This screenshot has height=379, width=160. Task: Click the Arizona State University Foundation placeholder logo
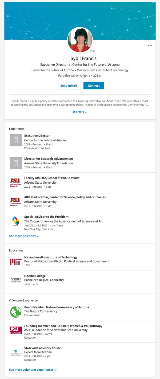coord(16,163)
